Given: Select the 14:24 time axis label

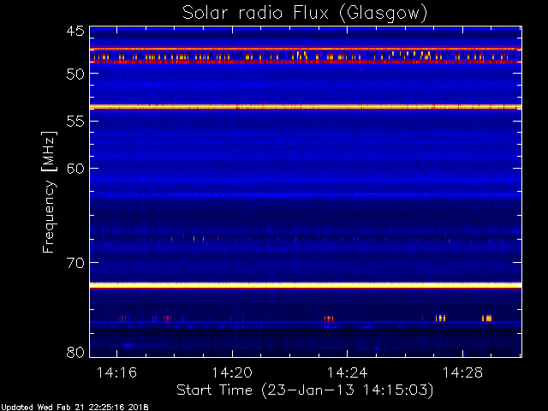Looking at the screenshot, I should 348,372.
